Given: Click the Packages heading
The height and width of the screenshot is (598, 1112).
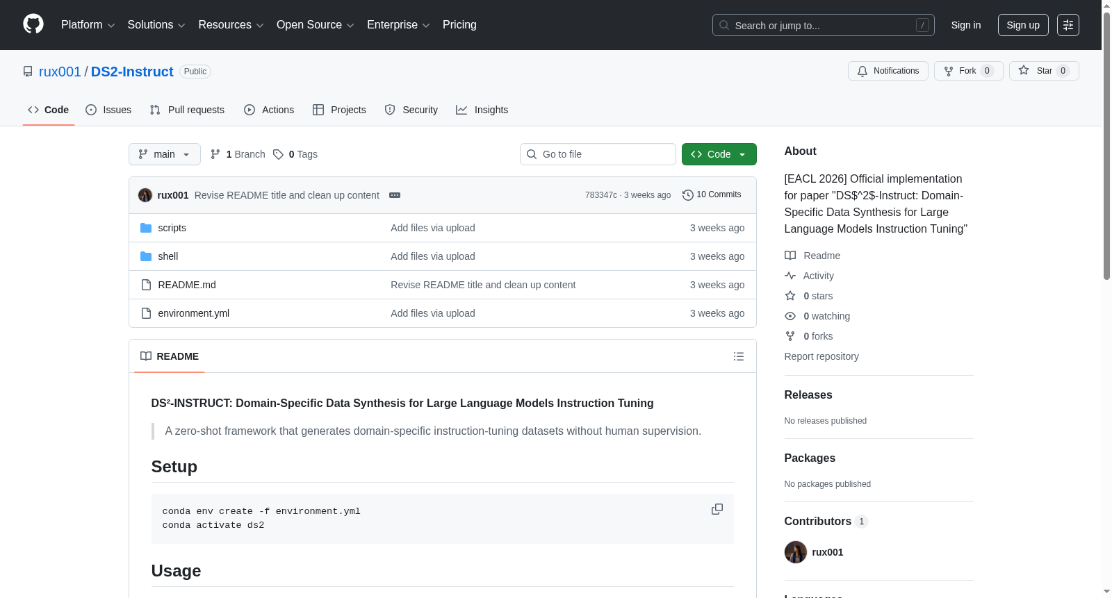Looking at the screenshot, I should coord(810,458).
